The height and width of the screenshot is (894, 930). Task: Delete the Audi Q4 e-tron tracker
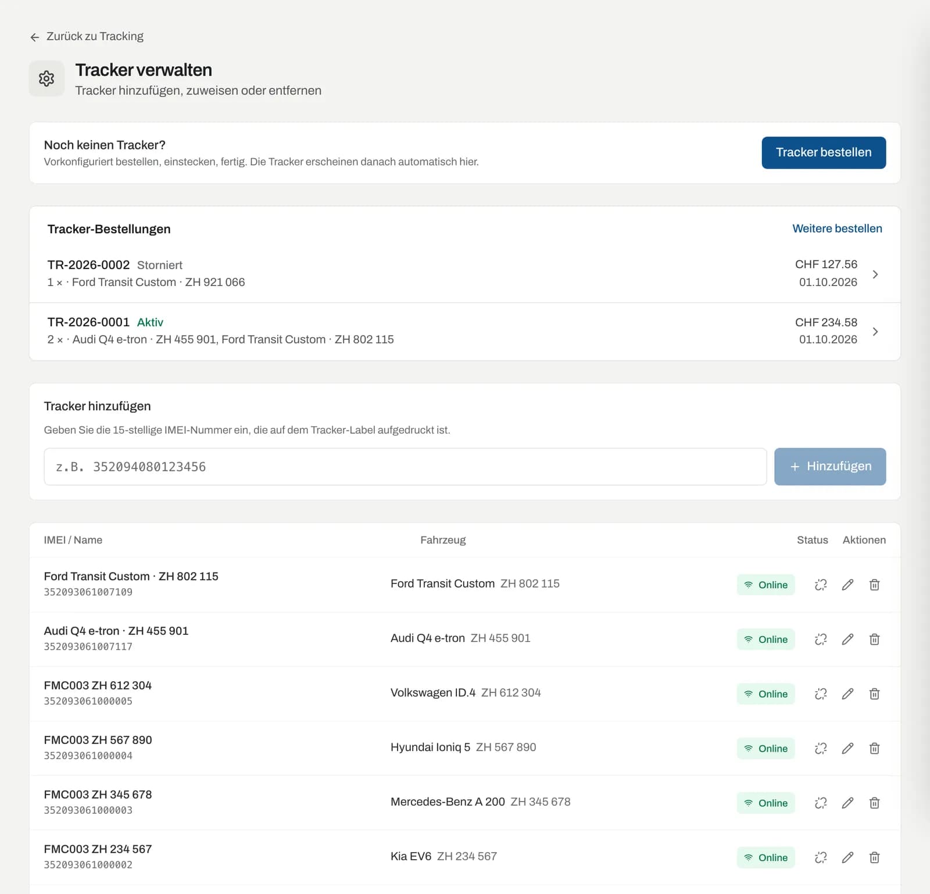[874, 639]
